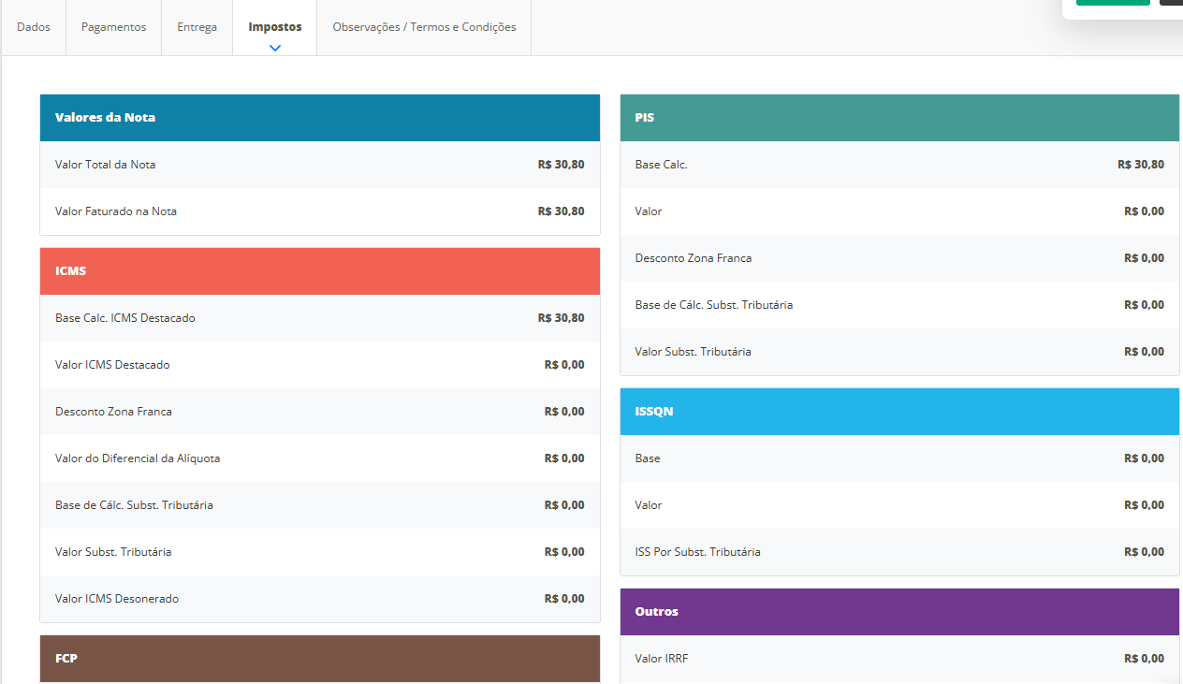Select the Valor IRRF row

pos(898,659)
